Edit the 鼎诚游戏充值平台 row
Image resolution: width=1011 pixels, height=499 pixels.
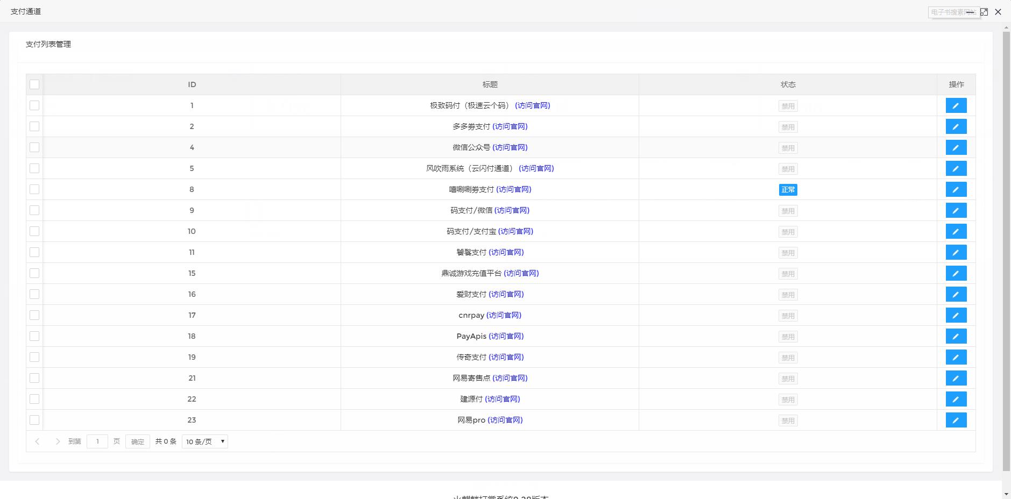pyautogui.click(x=956, y=273)
